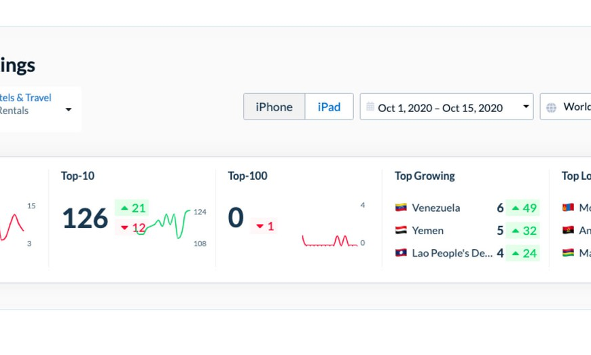Open the Yemen country entry
Screen dimensions: 591x355
coord(467,230)
